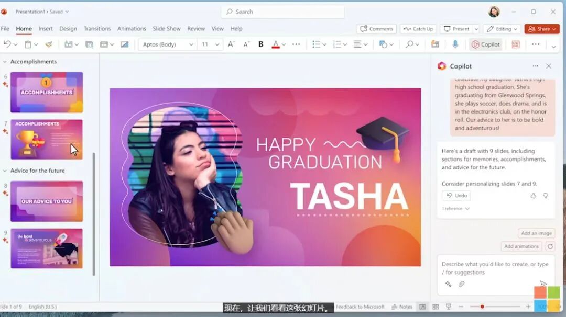Click the Increase Font Size icon

pyautogui.click(x=231, y=44)
